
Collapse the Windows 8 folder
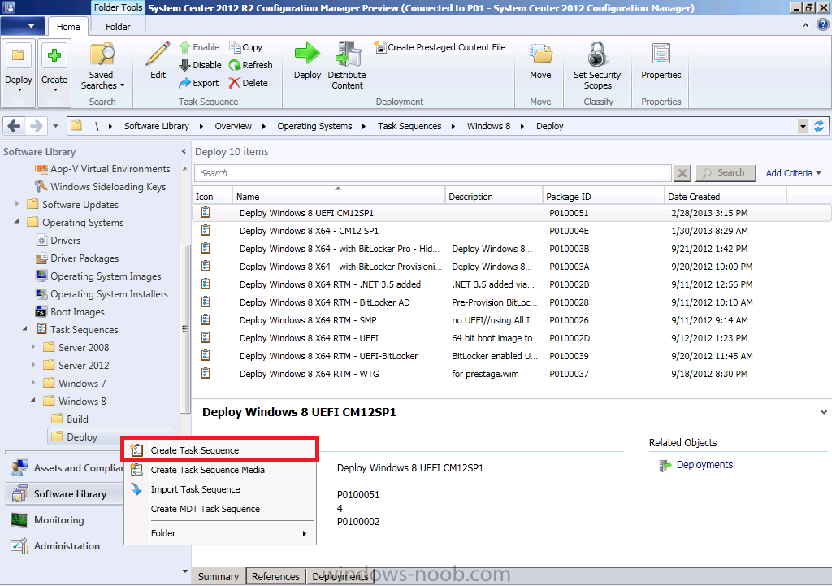coord(33,400)
